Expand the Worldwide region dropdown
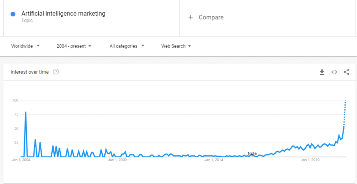Viewport: 357px width, 184px height. click(25, 46)
